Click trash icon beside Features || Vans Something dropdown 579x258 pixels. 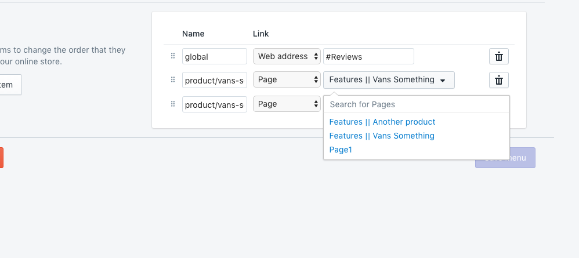point(498,80)
